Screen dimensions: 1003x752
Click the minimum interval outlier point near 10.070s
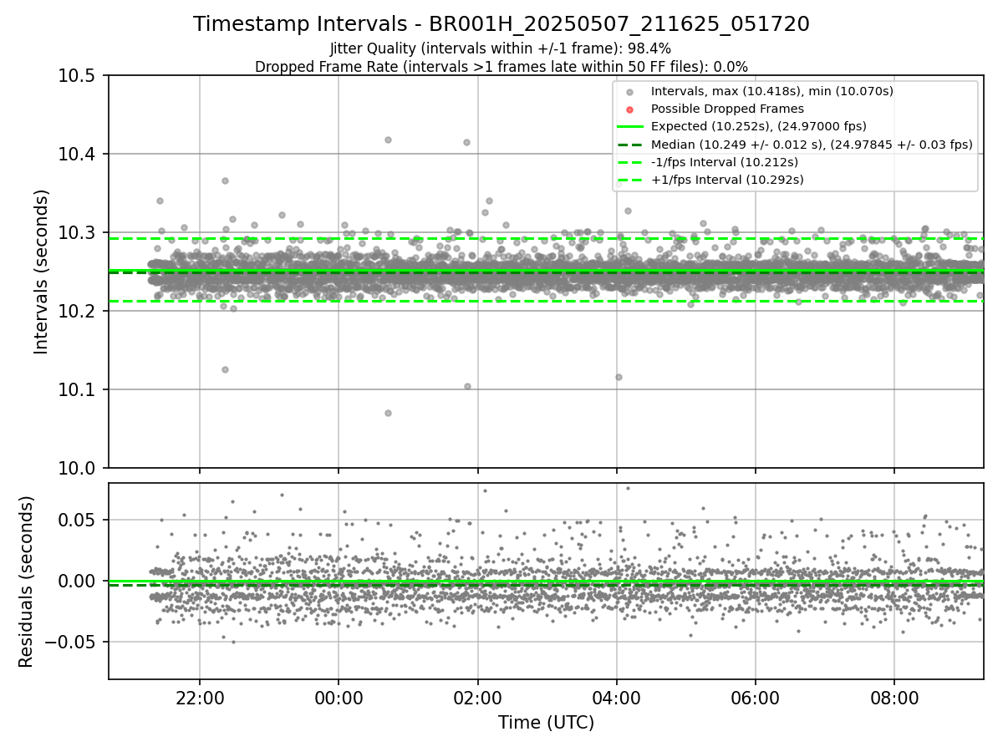click(388, 413)
